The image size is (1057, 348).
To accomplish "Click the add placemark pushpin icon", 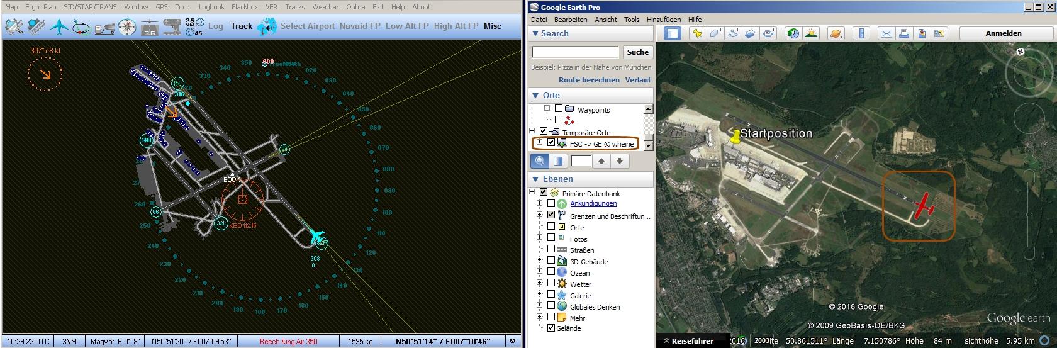I will tap(697, 33).
